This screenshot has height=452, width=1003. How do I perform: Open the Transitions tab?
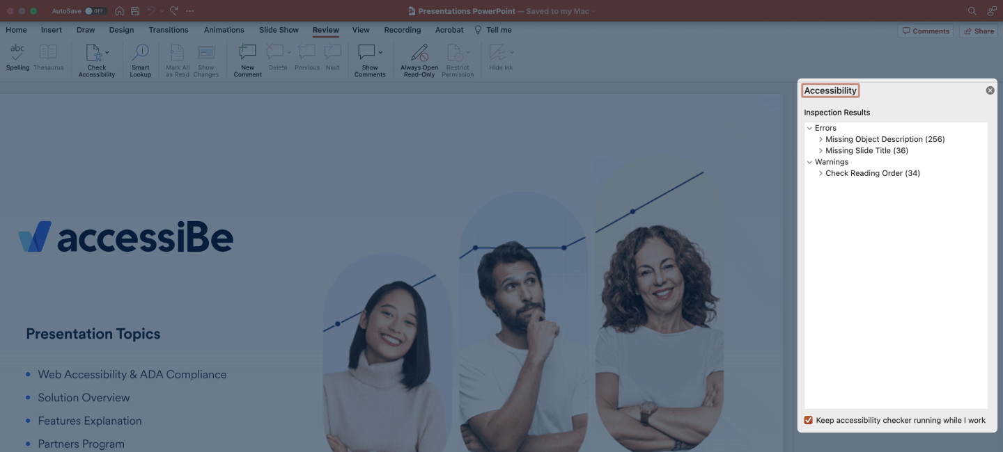pyautogui.click(x=168, y=30)
